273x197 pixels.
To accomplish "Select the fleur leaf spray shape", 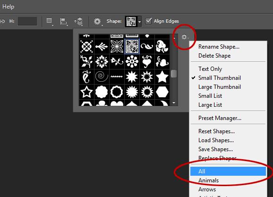I will 102,46.
